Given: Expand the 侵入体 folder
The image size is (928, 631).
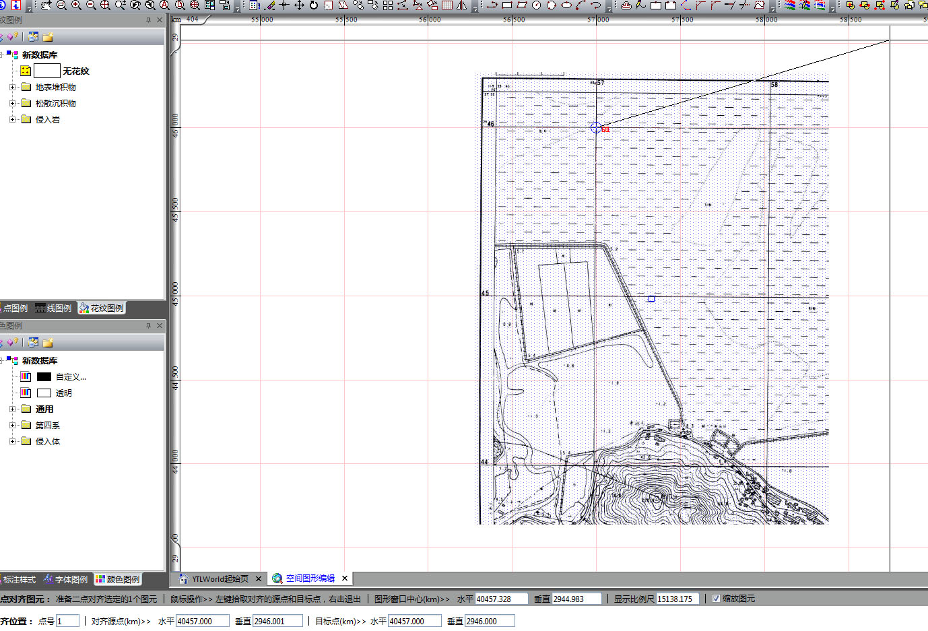Looking at the screenshot, I should 12,441.
